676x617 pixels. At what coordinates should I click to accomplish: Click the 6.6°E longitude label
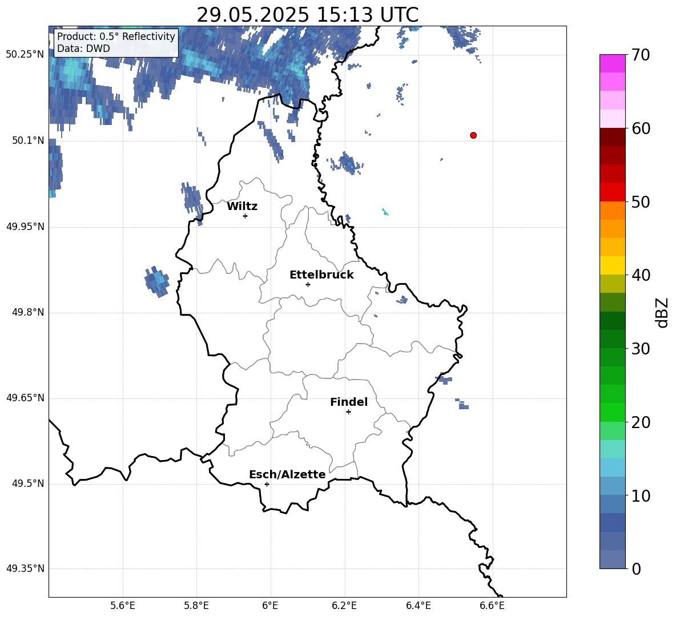492,606
